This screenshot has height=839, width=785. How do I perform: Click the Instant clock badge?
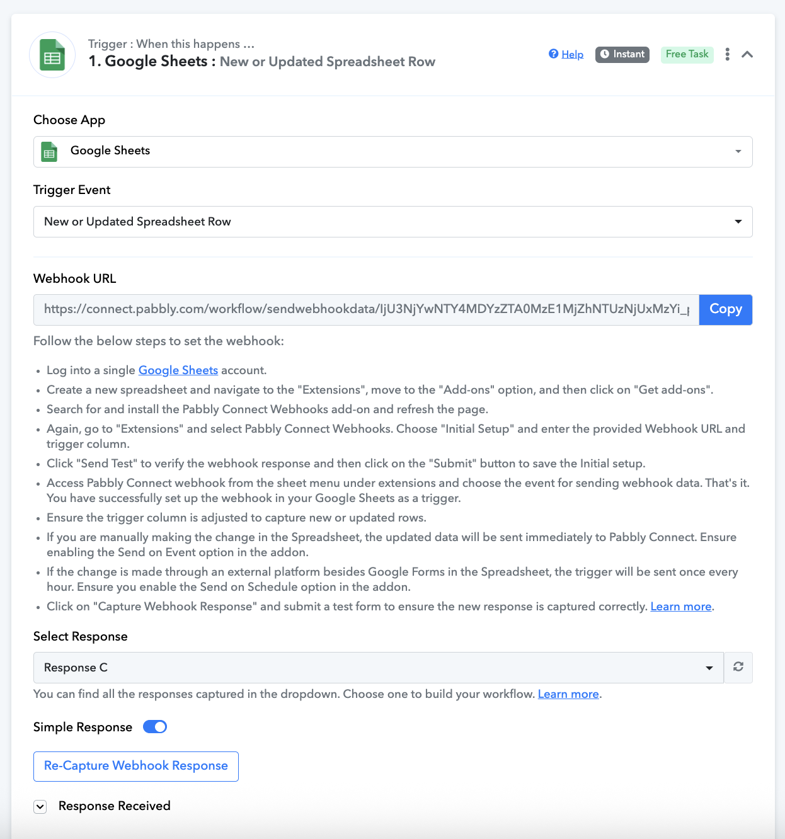pyautogui.click(x=622, y=54)
